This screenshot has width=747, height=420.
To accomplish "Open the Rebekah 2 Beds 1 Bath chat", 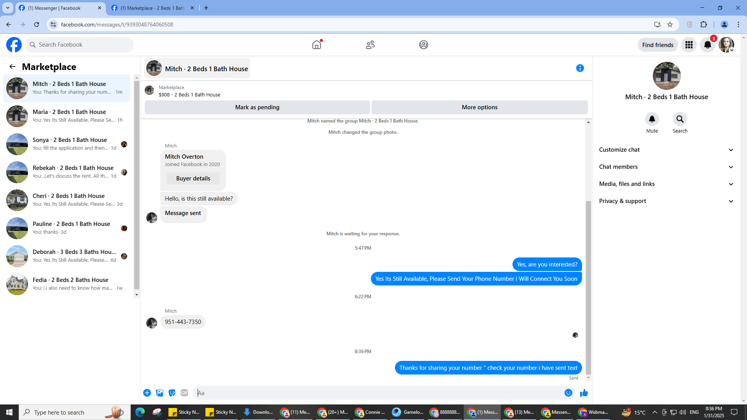I will pyautogui.click(x=67, y=172).
